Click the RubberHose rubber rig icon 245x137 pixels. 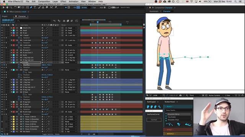179,124
